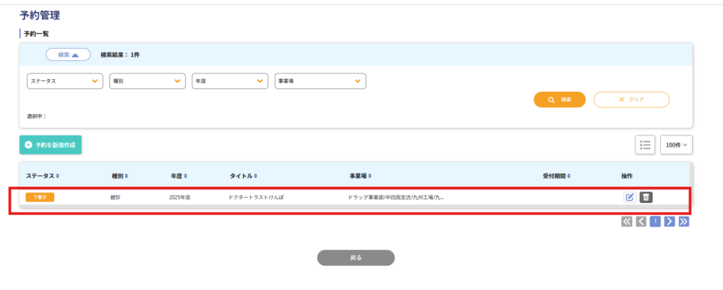Open the ステータス dropdown filter
This screenshot has width=723, height=290.
point(64,81)
